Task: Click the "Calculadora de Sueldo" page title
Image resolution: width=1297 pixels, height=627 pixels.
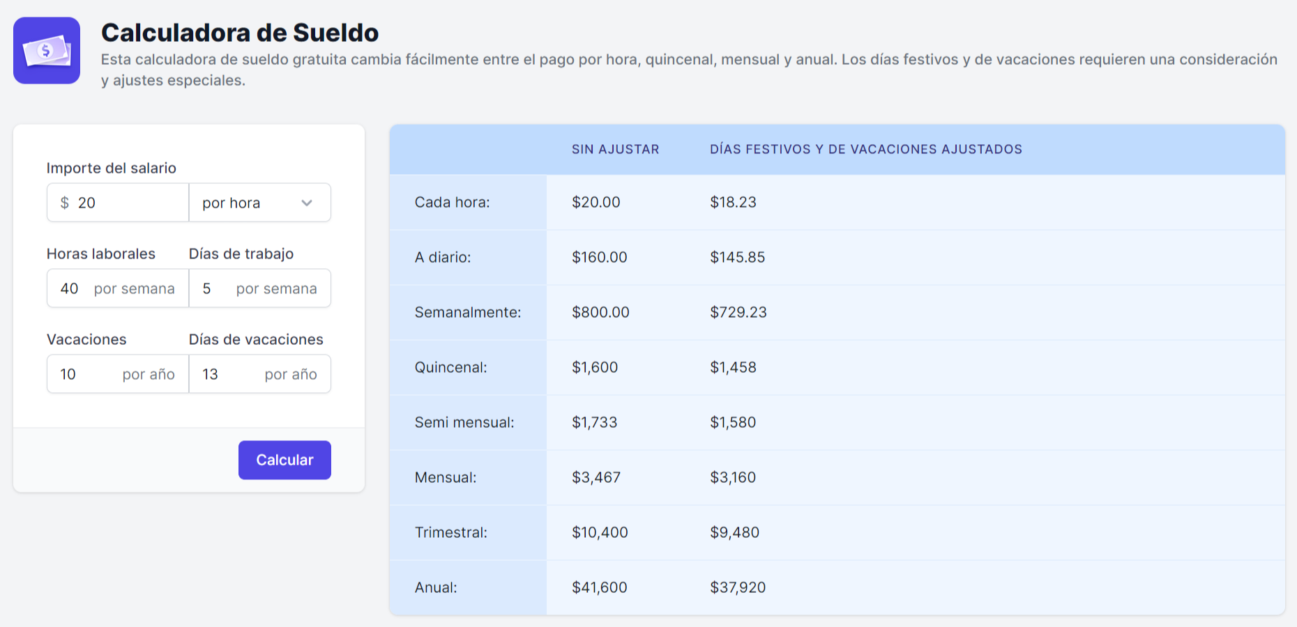Action: pos(240,33)
